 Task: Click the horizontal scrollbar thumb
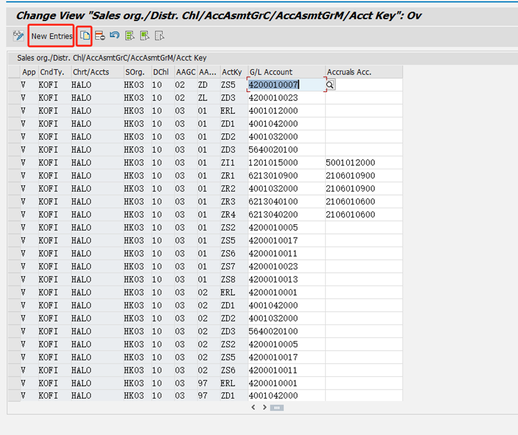(x=276, y=407)
